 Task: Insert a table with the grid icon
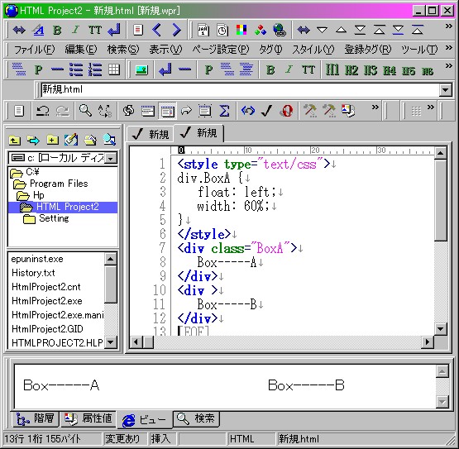tap(114, 70)
